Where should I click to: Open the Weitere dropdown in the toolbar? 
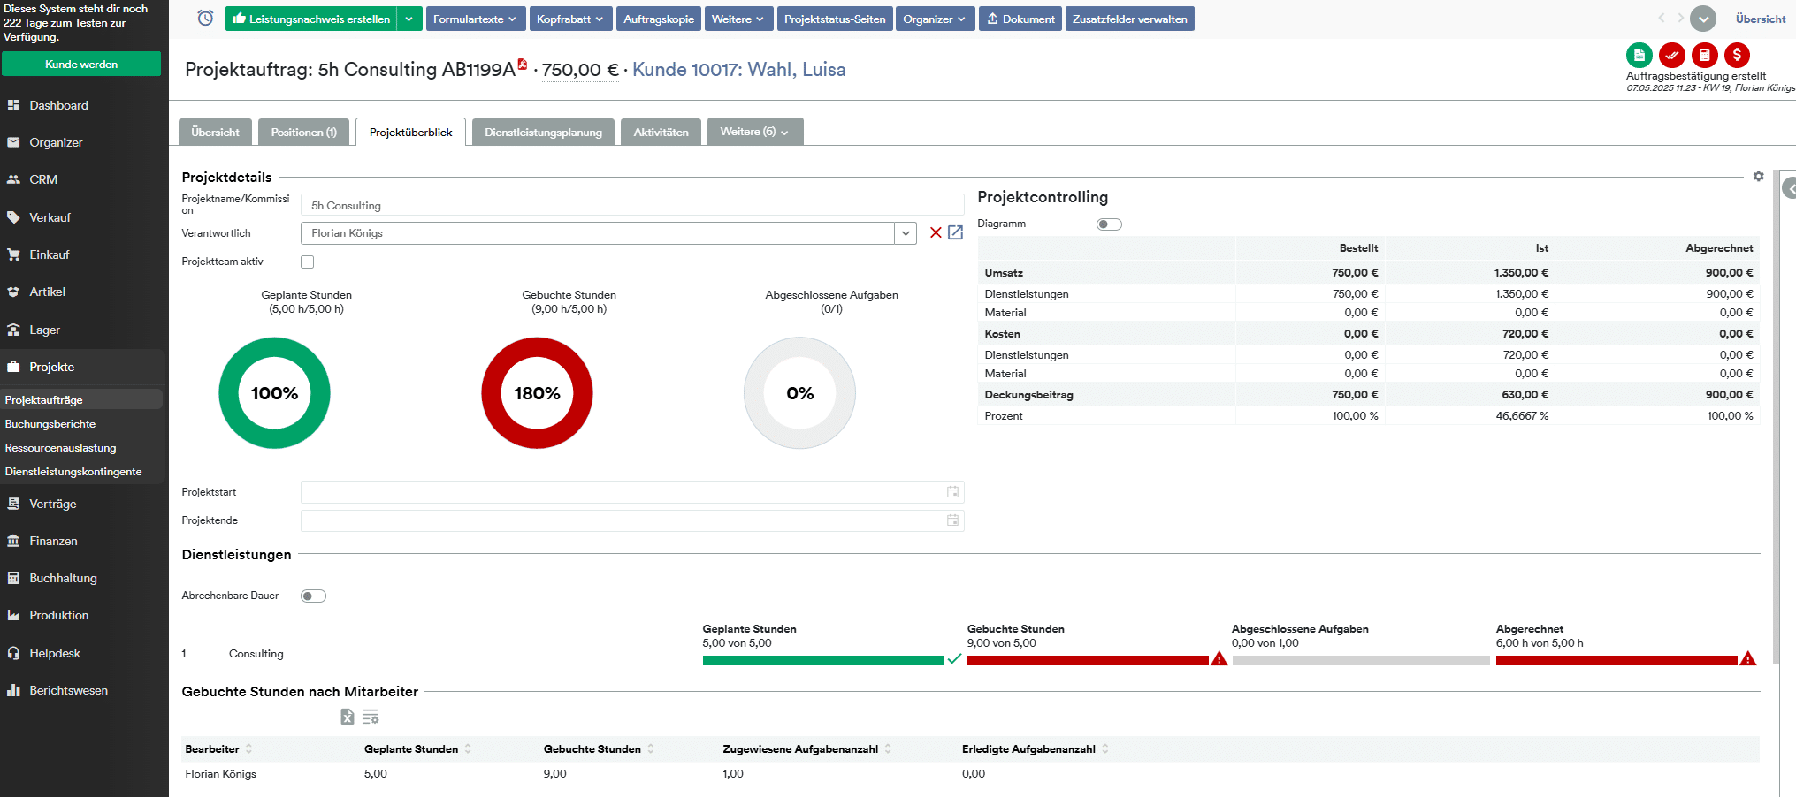point(738,18)
